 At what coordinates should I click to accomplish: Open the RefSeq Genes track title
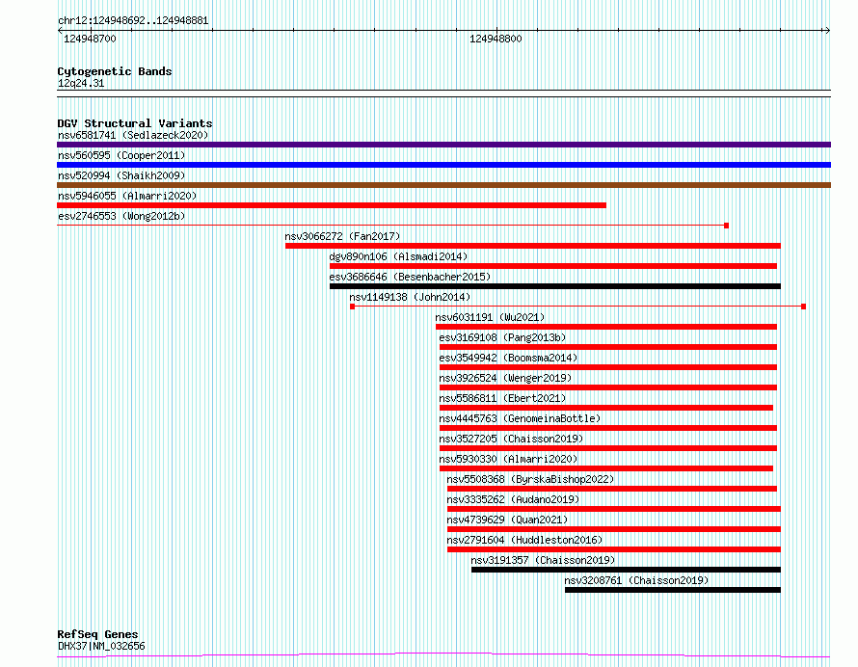point(97,635)
